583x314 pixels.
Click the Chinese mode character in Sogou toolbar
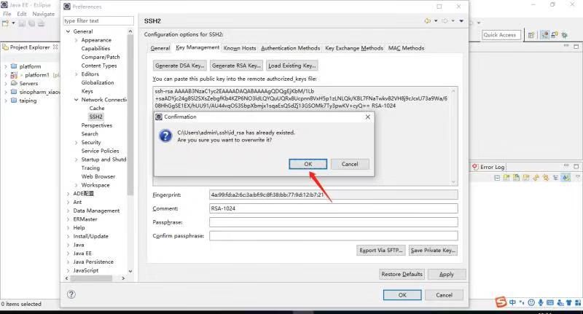tap(513, 302)
